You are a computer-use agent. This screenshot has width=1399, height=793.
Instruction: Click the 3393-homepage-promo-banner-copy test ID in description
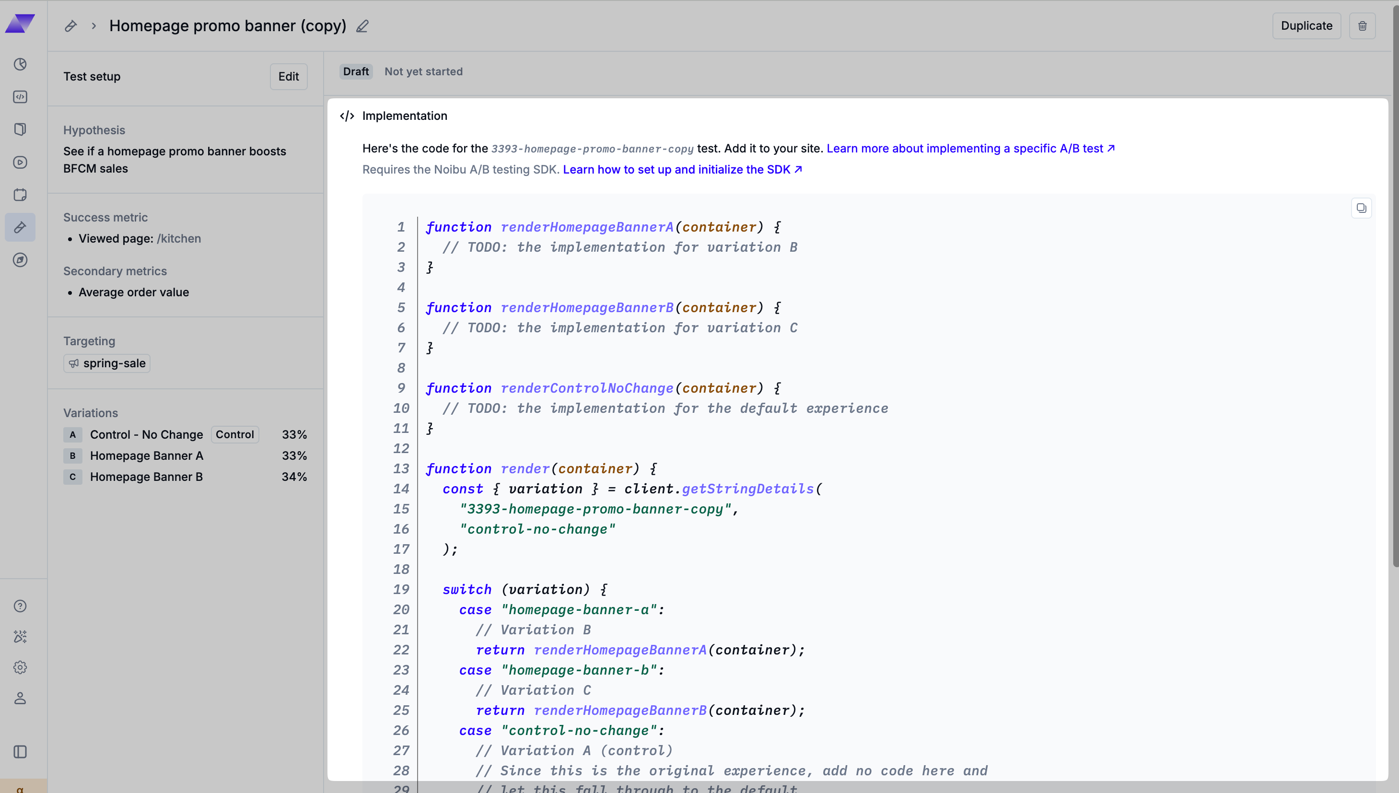593,149
